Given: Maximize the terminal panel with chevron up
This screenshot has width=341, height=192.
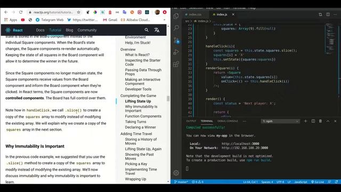Looking at the screenshot, I should (328, 121).
